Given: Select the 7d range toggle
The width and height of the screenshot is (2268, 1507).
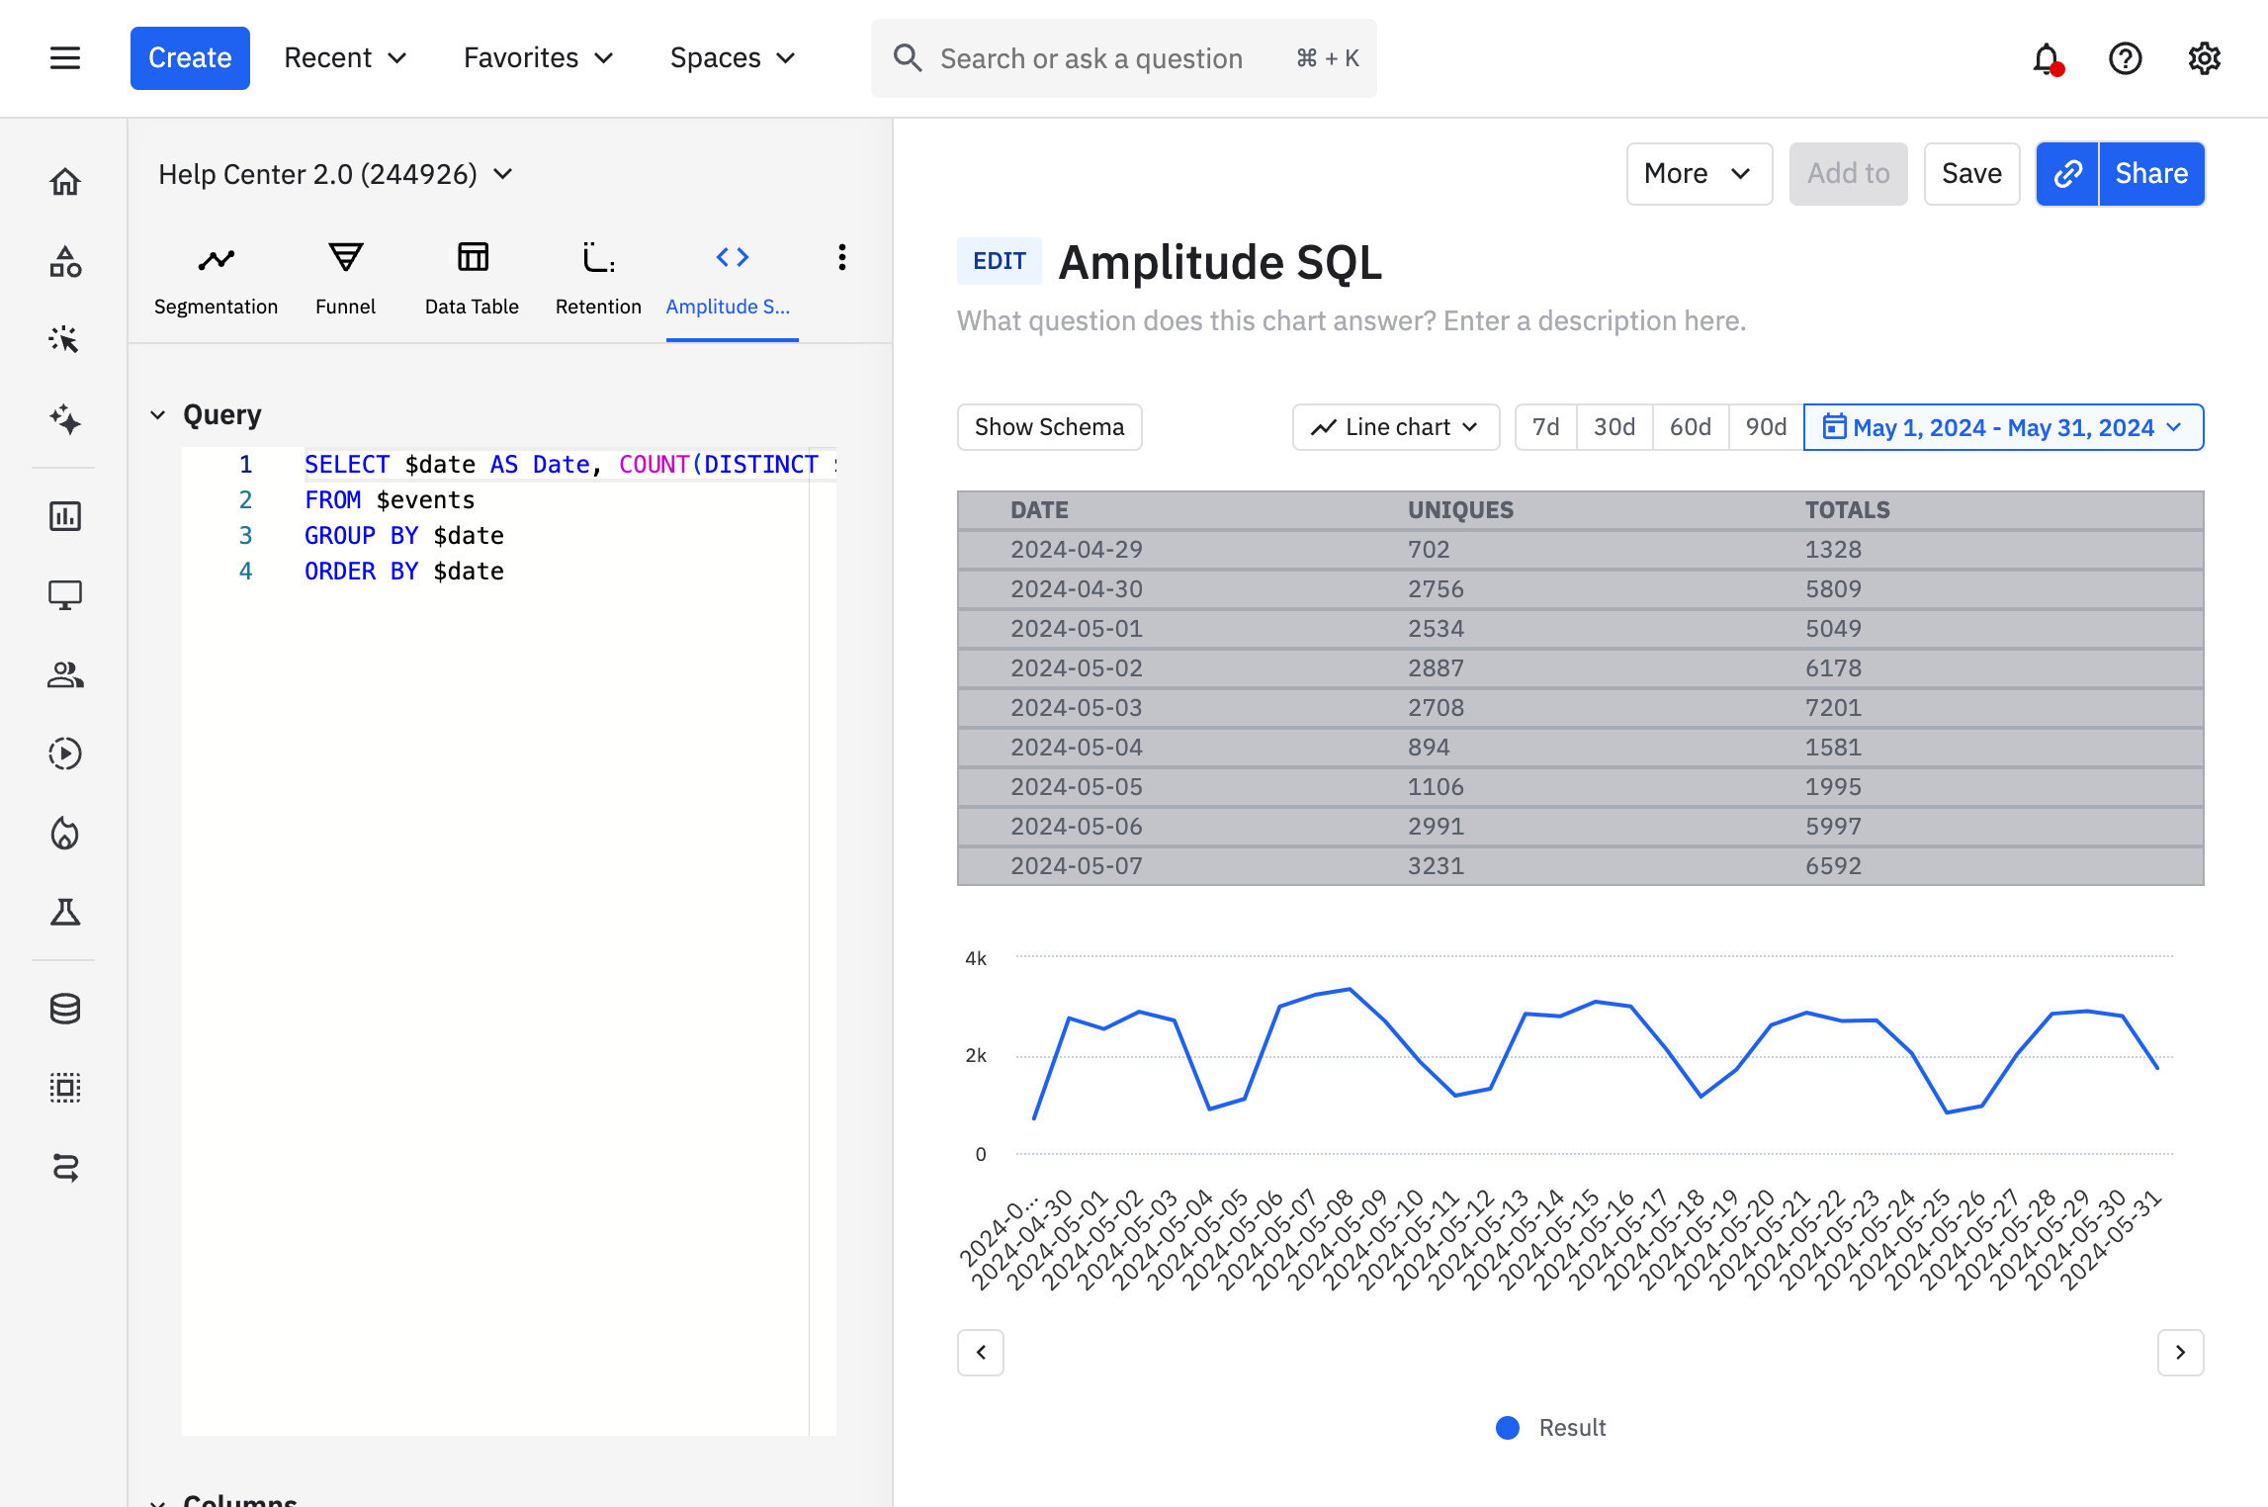Looking at the screenshot, I should 1545,427.
